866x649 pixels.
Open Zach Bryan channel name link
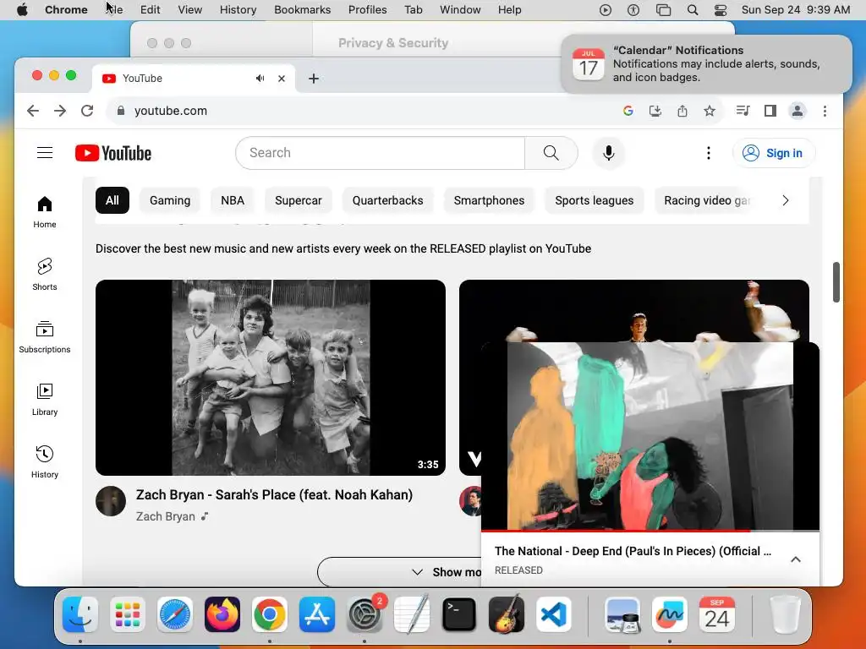point(166,516)
